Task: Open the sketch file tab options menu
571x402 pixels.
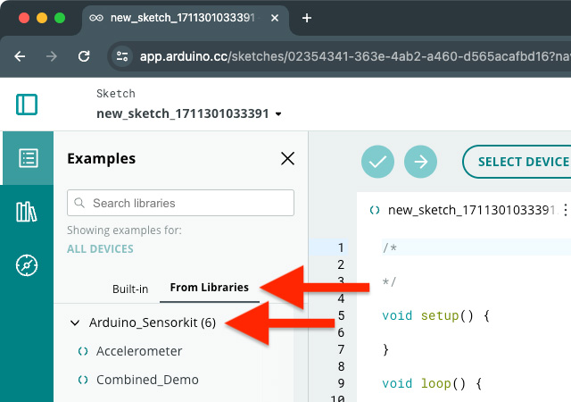Action: pyautogui.click(x=564, y=210)
